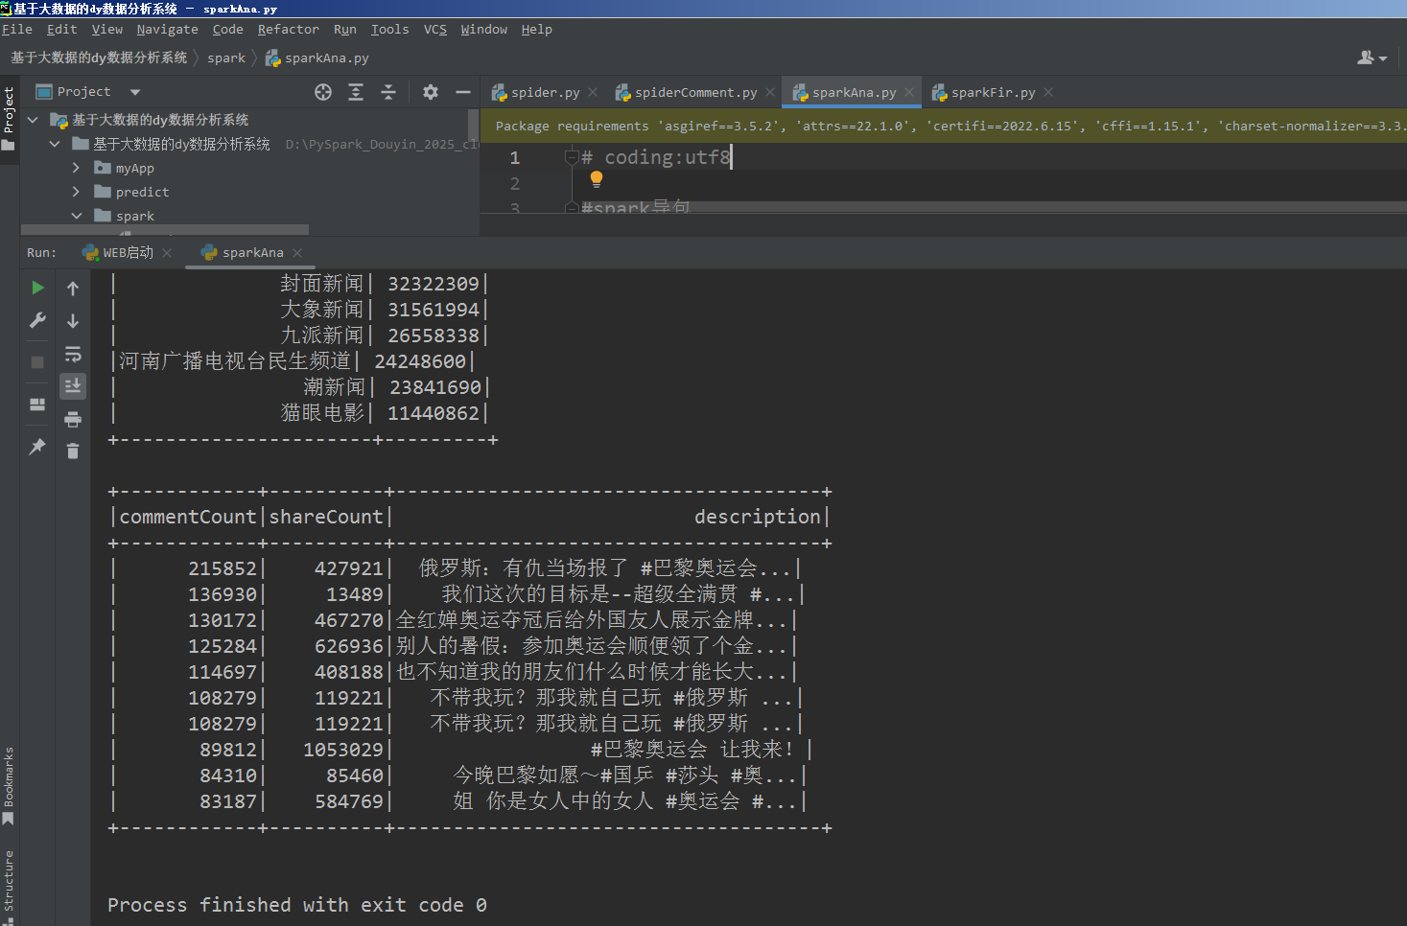Open the Edit menu

click(x=61, y=30)
